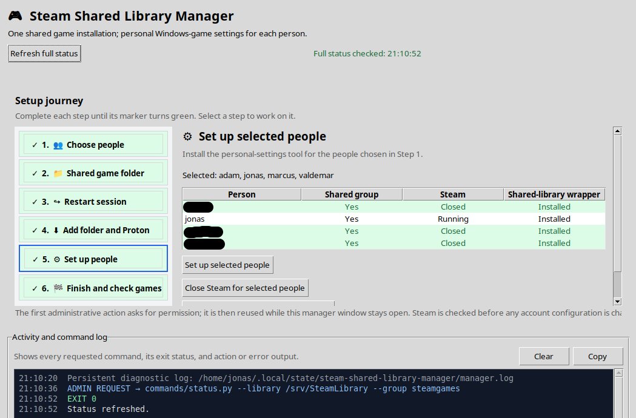Click the checkmark on step 6 Finish and check games
The image size is (636, 418).
coord(35,289)
